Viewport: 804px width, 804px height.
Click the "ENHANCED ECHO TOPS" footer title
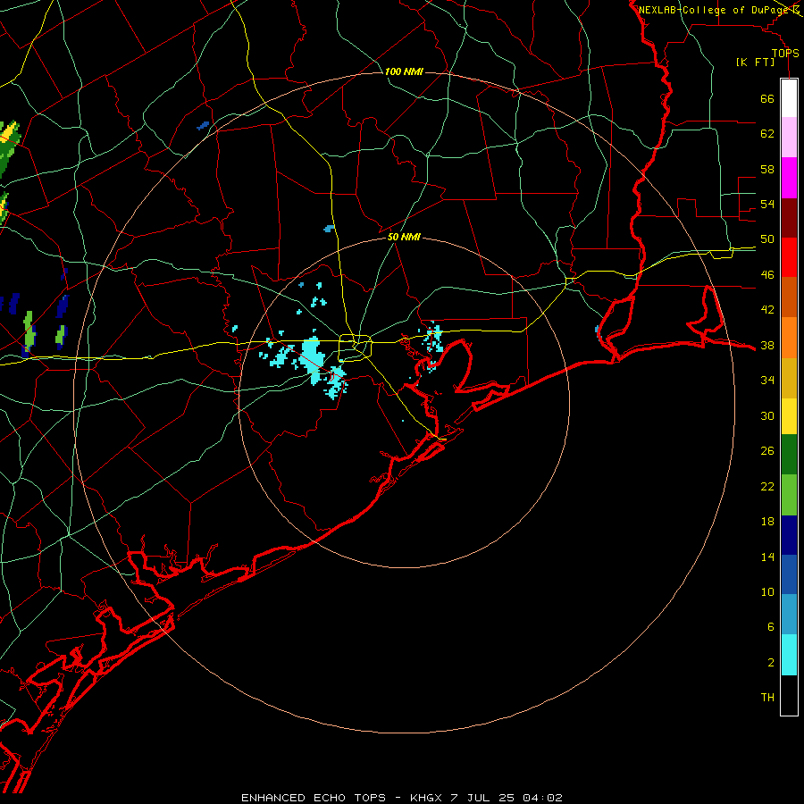(x=314, y=798)
